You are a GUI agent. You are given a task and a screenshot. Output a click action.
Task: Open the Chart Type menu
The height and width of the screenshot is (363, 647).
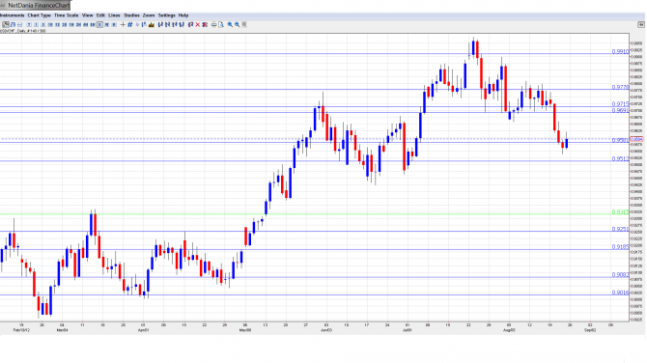40,15
